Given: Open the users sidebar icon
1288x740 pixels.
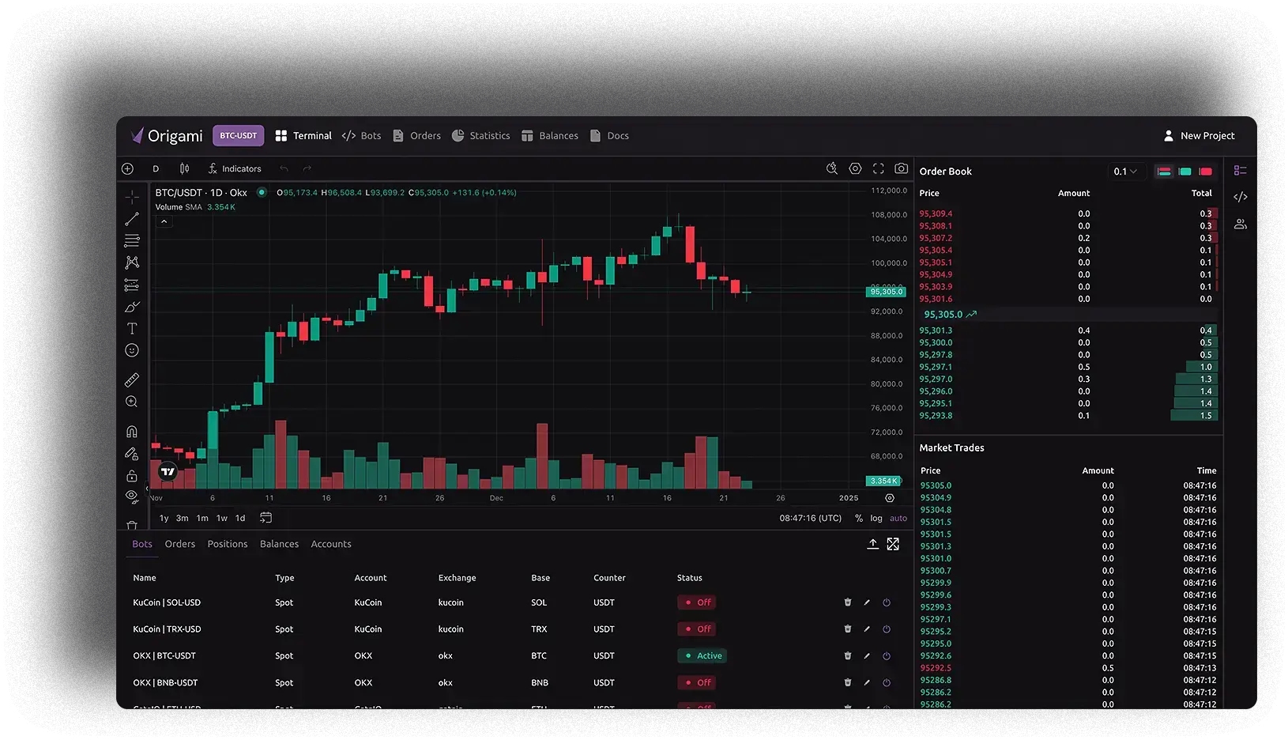Looking at the screenshot, I should (x=1241, y=225).
